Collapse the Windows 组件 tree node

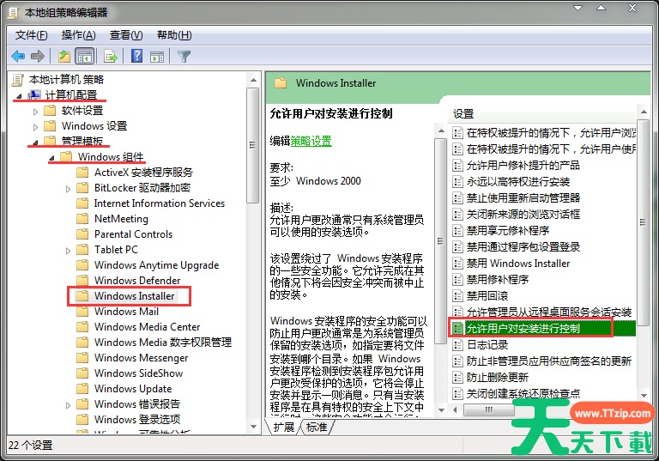pos(51,157)
